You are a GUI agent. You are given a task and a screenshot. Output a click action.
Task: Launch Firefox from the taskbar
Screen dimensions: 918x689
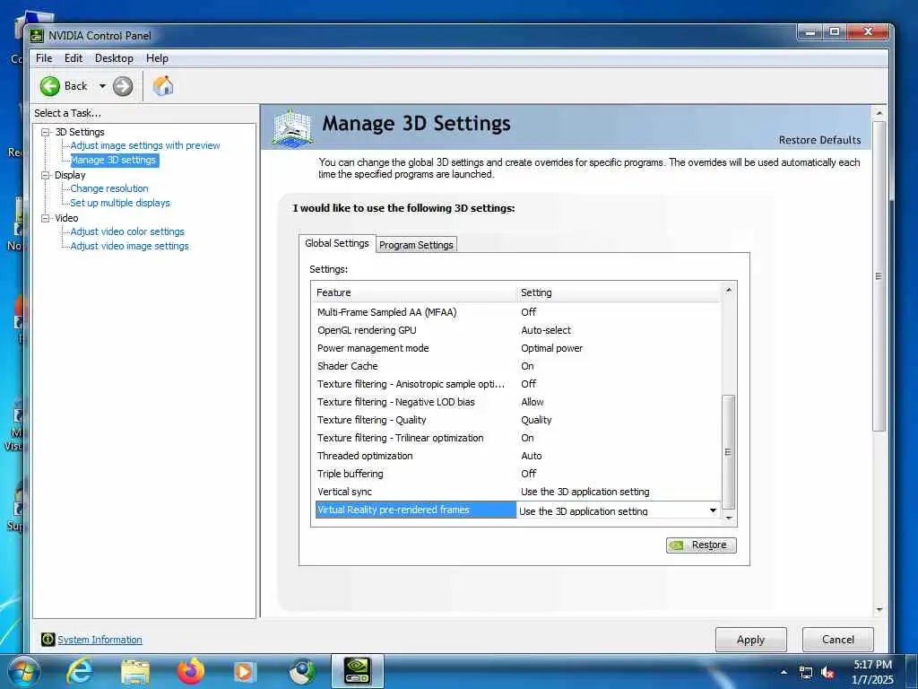(x=191, y=672)
